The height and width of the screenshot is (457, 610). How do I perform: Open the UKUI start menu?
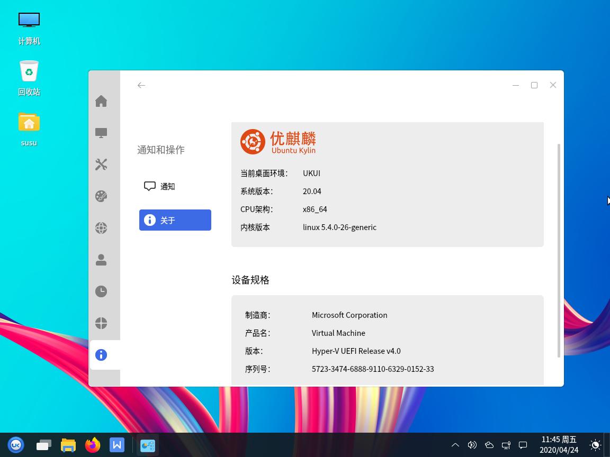click(x=16, y=445)
